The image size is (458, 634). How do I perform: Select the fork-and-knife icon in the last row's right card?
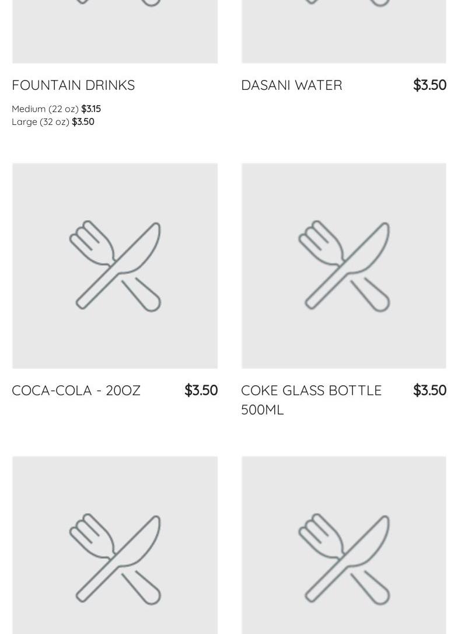[344, 559]
